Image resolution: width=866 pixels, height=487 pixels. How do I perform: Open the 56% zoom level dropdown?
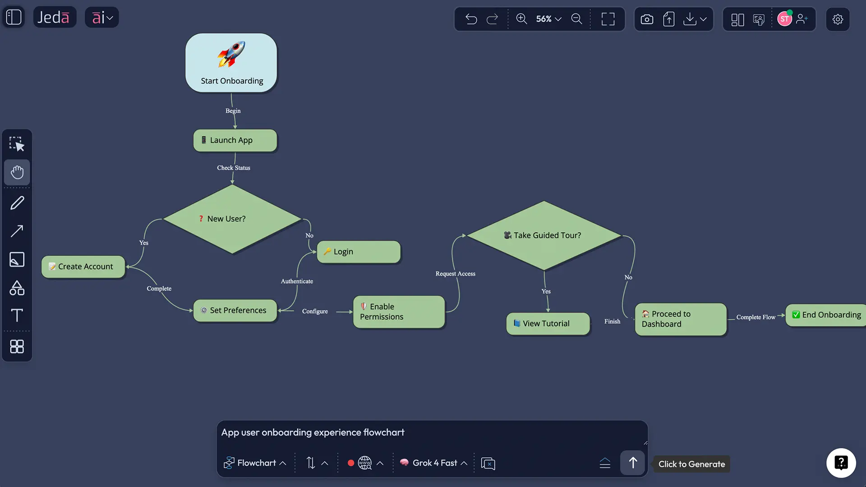547,19
